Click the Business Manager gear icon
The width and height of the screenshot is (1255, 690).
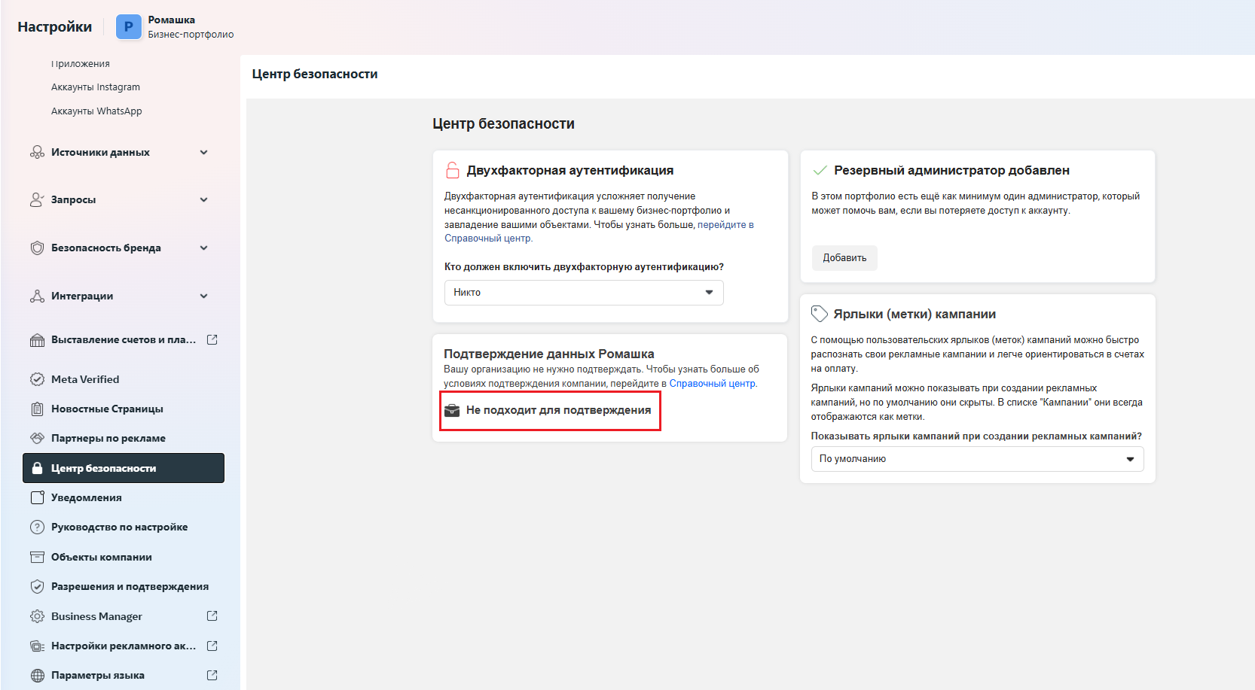tap(37, 616)
